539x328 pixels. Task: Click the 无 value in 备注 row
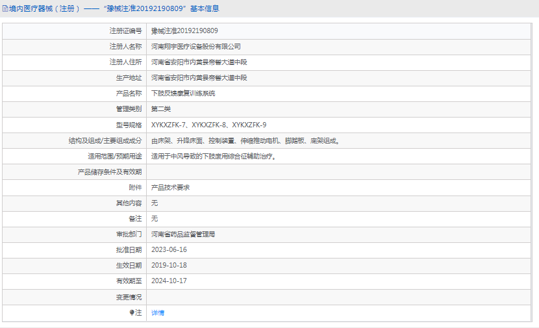pyautogui.click(x=155, y=219)
